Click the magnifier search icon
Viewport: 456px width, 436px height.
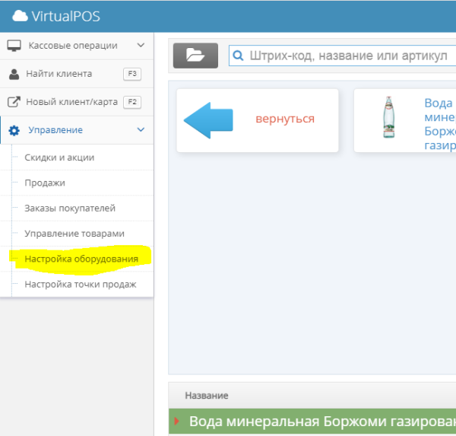(238, 56)
